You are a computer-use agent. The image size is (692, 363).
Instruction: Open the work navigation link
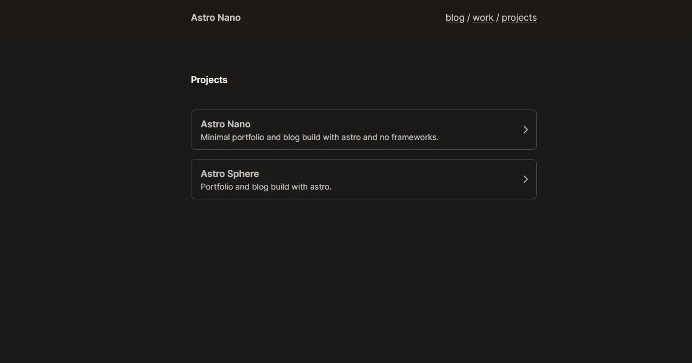[x=483, y=17]
